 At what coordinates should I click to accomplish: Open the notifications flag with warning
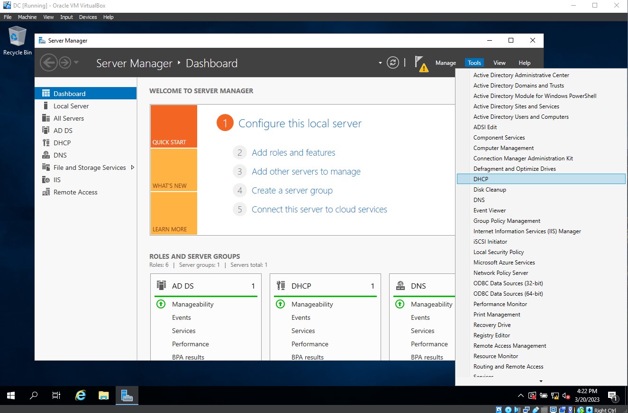point(421,63)
